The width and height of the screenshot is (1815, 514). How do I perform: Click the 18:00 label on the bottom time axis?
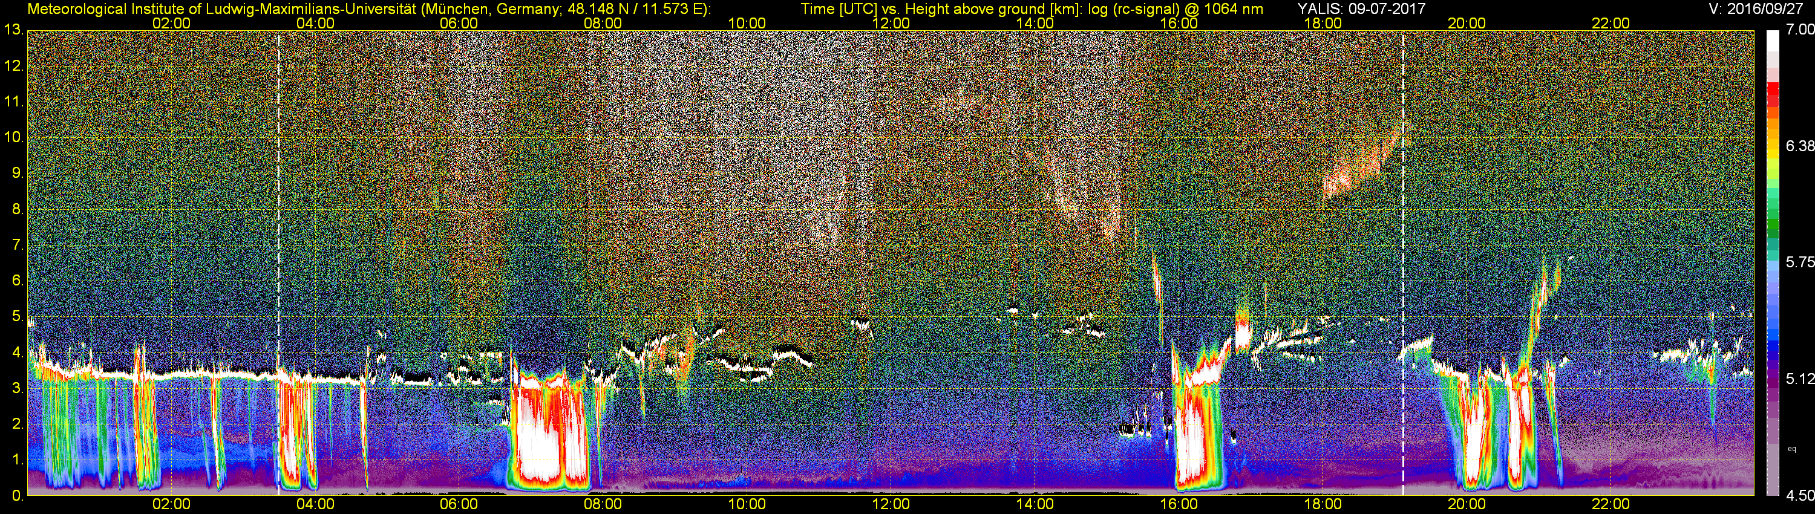point(1323,504)
